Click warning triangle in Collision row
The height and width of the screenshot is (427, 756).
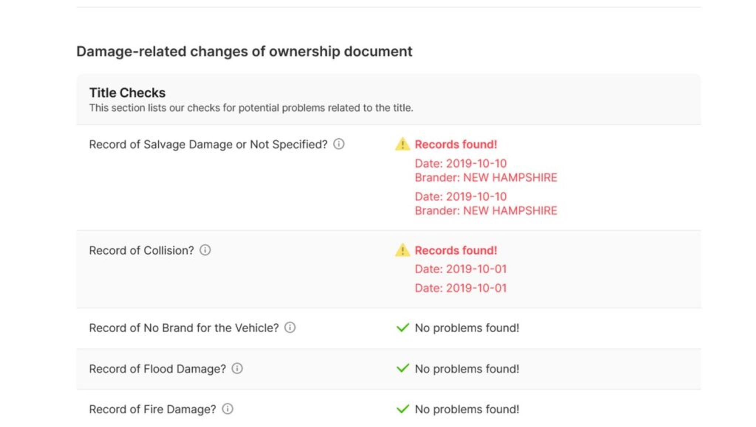(402, 250)
